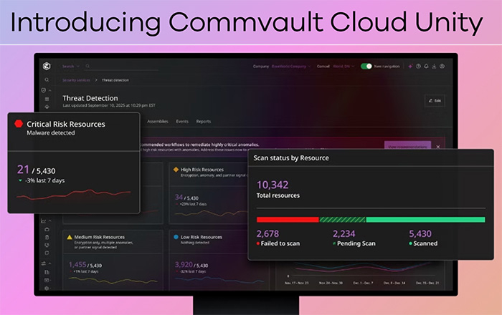Click the Medium Risk Resources card title

click(99, 237)
